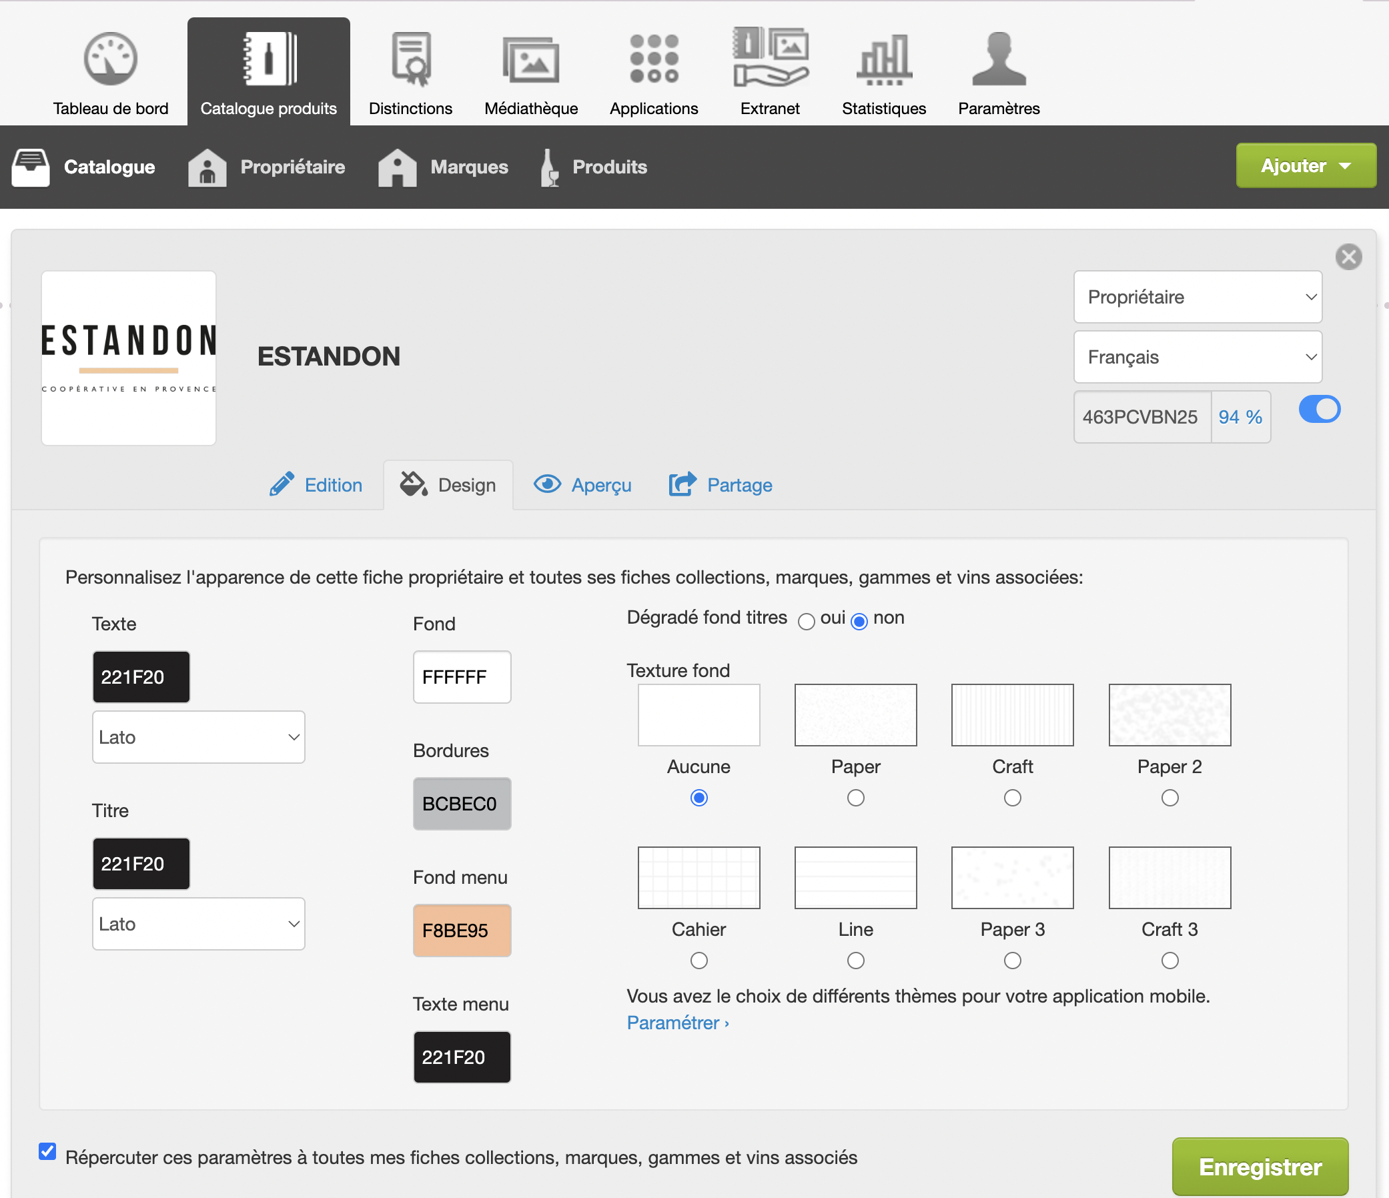Select 'non' for Dégradé fond titres
The image size is (1389, 1198).
pos(859,622)
